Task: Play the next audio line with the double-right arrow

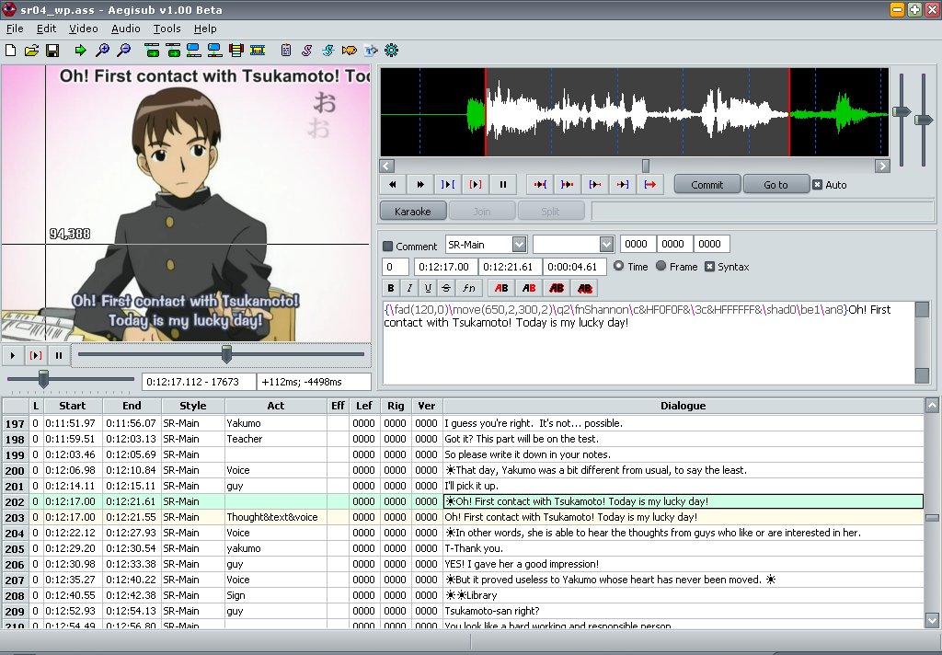Action: pyautogui.click(x=420, y=185)
